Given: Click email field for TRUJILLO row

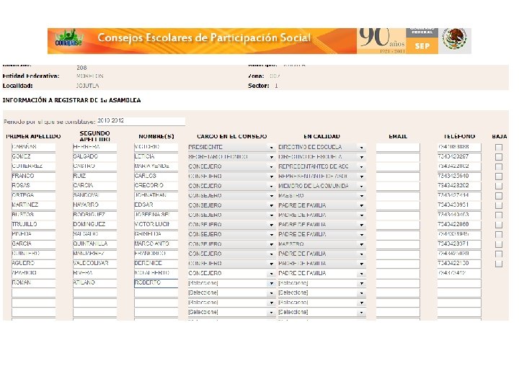Looking at the screenshot, I should click(398, 225).
